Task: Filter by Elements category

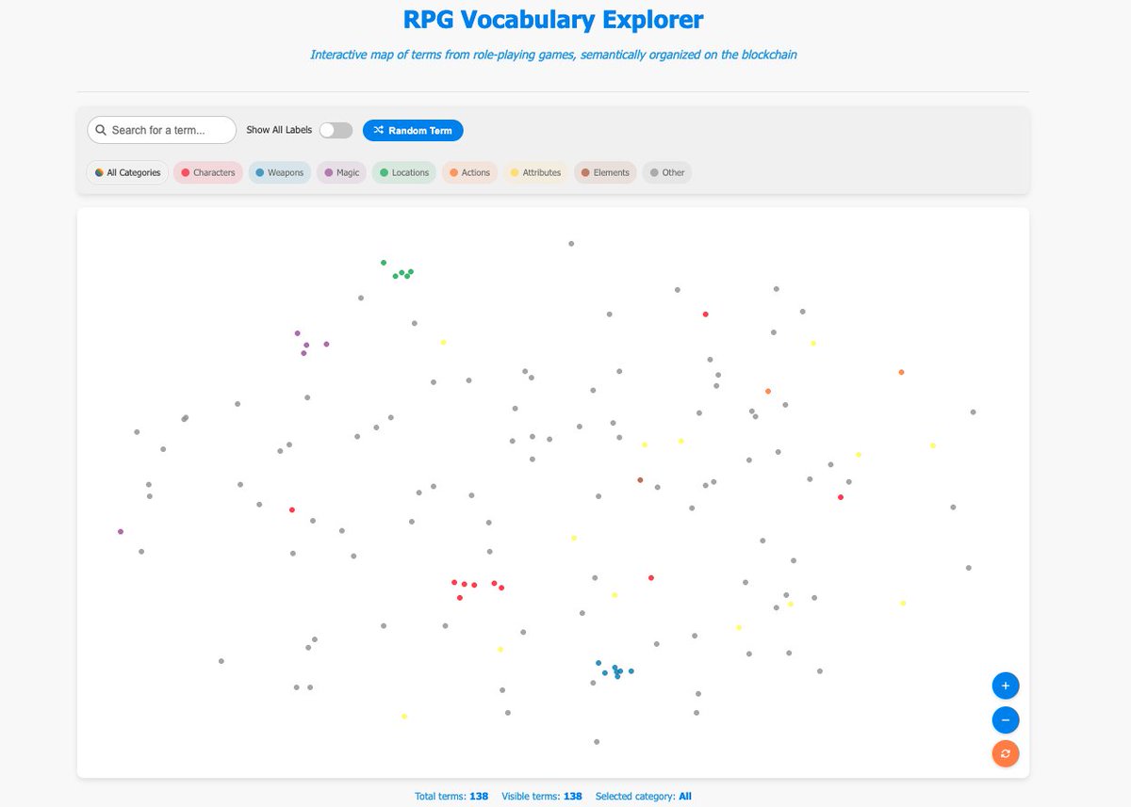Action: [x=605, y=172]
